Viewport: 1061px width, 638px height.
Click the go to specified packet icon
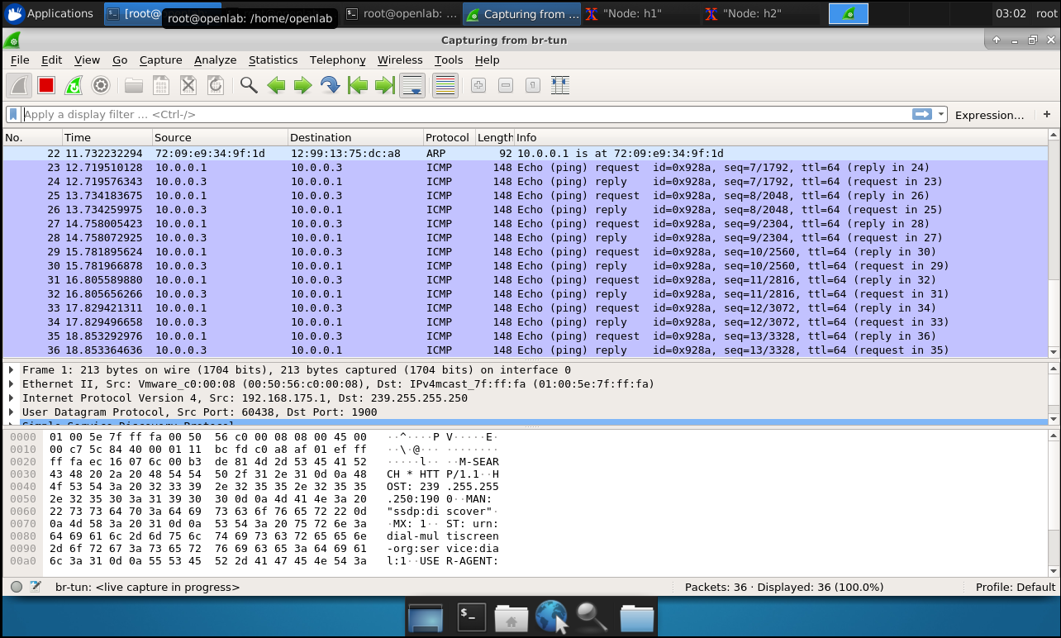[330, 85]
